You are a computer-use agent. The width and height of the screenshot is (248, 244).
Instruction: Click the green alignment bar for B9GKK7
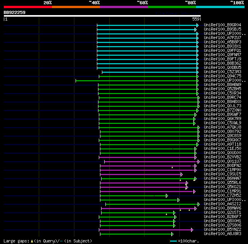pyautogui.click(x=148, y=141)
